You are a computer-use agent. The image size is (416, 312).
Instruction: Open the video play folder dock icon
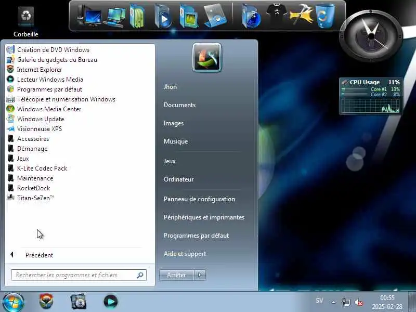(163, 16)
